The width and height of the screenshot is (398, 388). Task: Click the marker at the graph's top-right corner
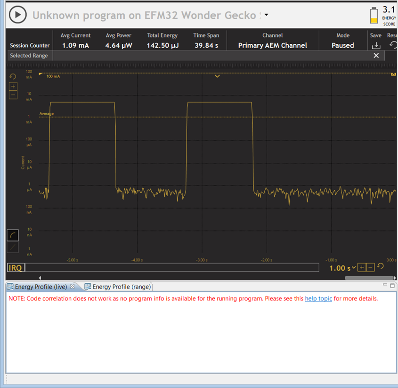click(393, 74)
